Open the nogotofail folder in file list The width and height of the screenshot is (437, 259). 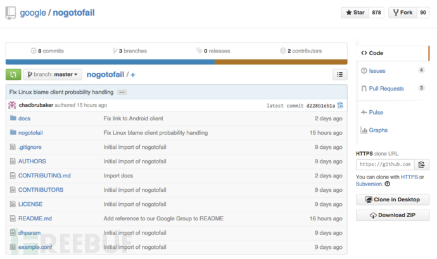(x=30, y=133)
